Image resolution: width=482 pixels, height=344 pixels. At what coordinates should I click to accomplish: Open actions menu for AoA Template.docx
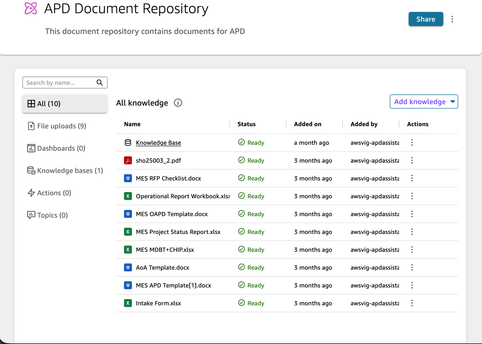412,268
